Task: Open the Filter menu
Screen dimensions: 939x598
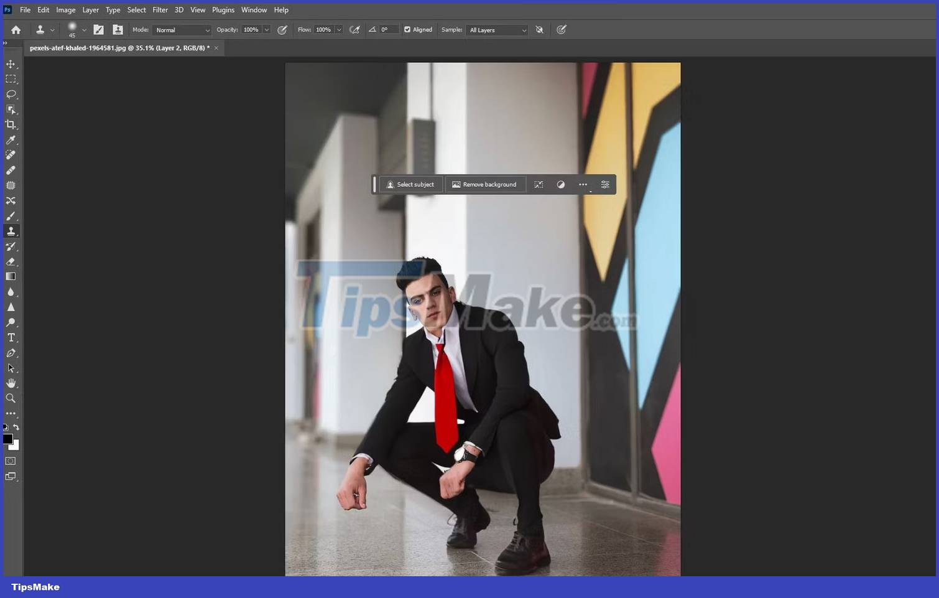Action: (x=160, y=9)
